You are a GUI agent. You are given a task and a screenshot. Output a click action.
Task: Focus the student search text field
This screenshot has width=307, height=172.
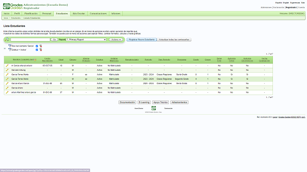[30, 40]
